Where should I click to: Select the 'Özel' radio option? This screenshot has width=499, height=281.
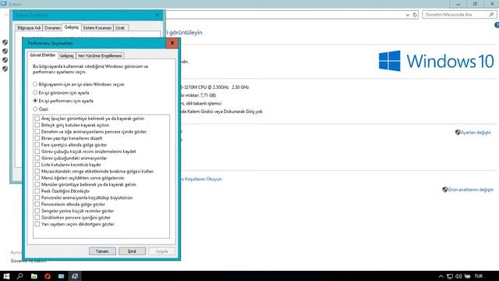point(35,109)
